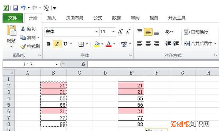Open the border style dropdown arrow
The height and width of the screenshot is (131, 219).
[x=87, y=44]
